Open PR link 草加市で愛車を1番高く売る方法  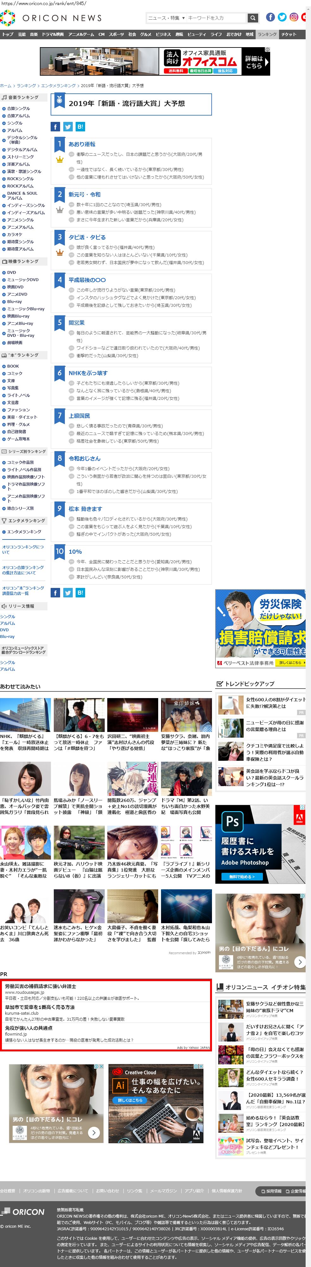coord(40,1007)
